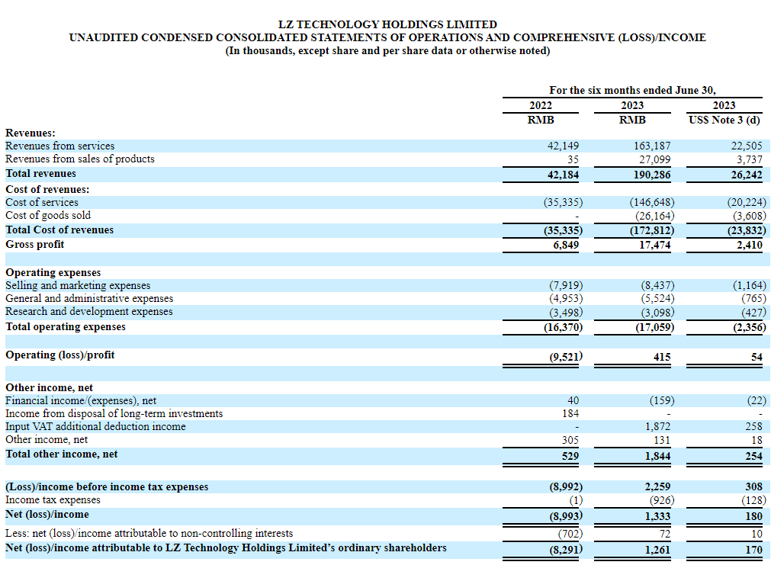This screenshot has width=771, height=565.
Task: Click operating profit value 415
Action: tap(661, 357)
